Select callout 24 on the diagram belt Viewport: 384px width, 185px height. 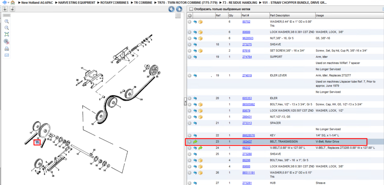coord(141,99)
